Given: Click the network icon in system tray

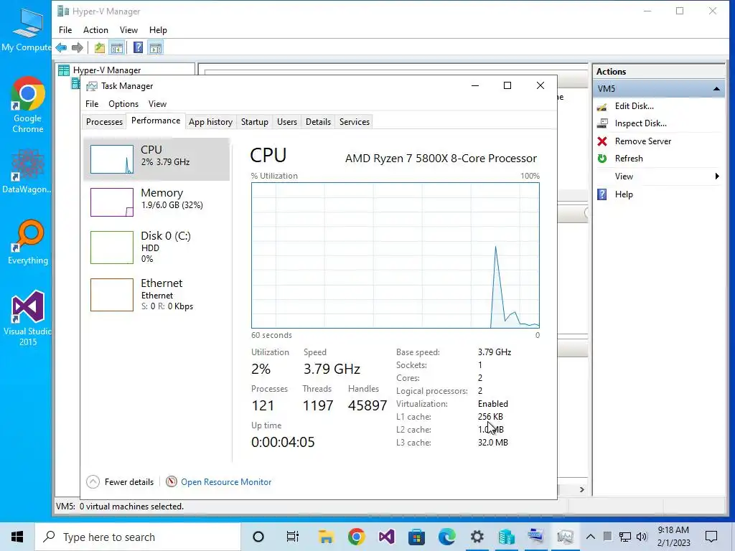Looking at the screenshot, I should pyautogui.click(x=625, y=537).
